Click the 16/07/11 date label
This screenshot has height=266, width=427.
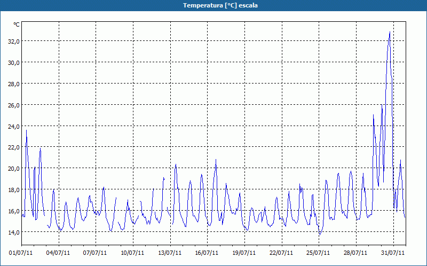(207, 253)
